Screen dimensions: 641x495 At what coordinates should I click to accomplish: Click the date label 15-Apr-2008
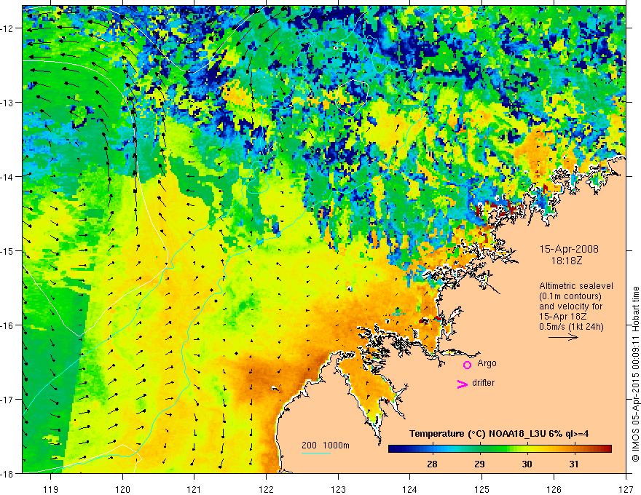[569, 249]
